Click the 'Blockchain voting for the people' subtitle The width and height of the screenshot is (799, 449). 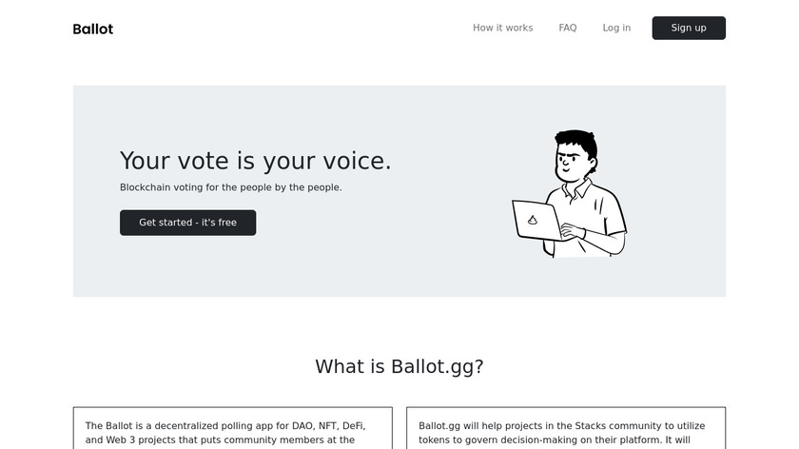(x=230, y=187)
